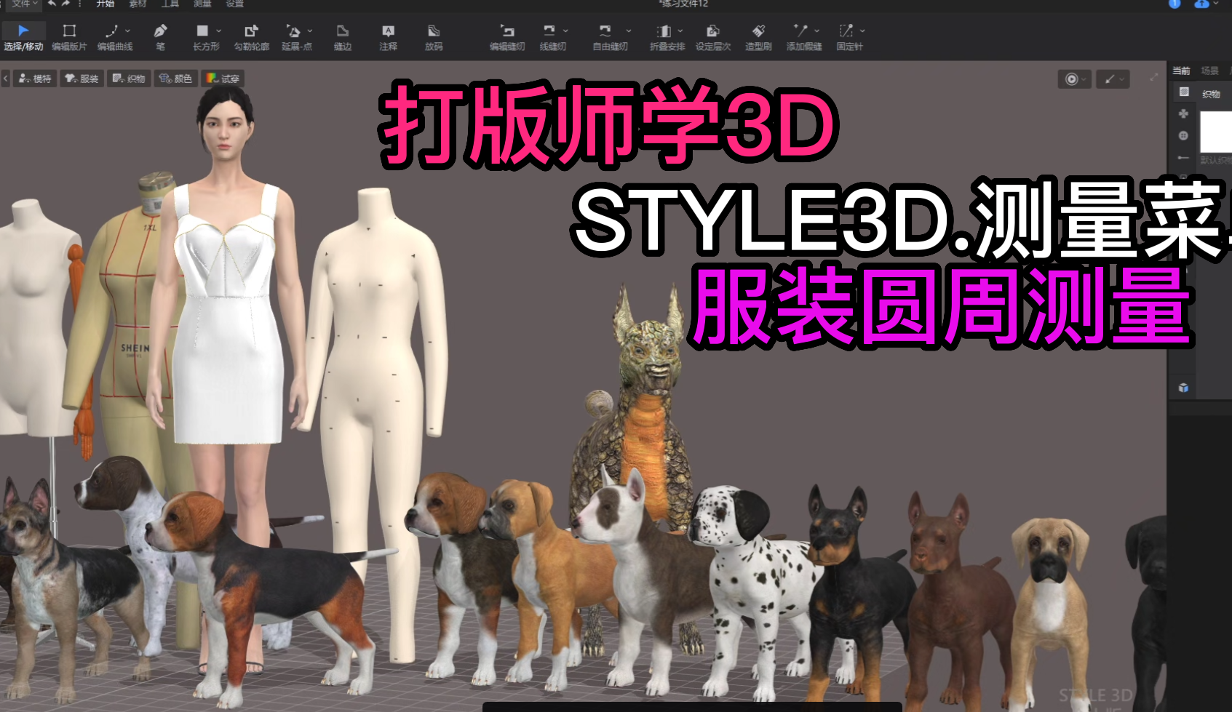
Task: Click the blue notification badge icon
Action: (1174, 4)
